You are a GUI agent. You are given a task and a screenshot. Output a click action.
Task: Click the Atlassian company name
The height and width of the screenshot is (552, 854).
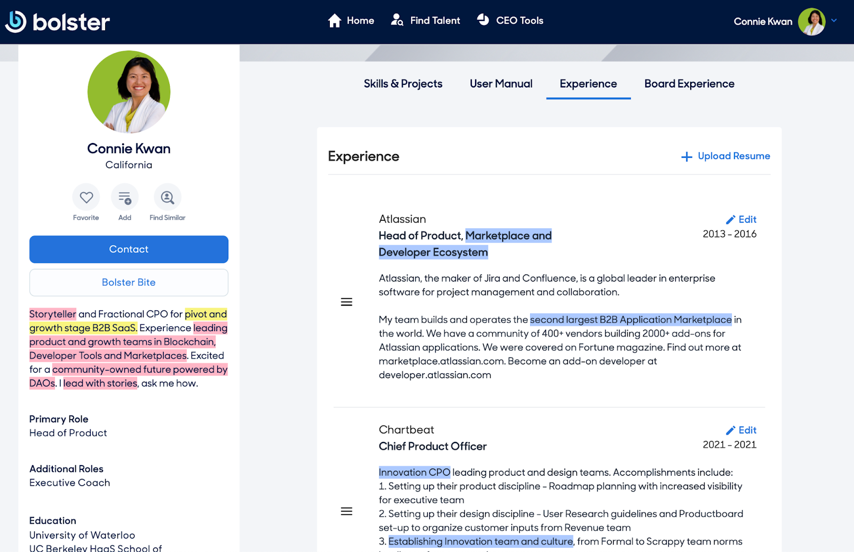click(402, 219)
